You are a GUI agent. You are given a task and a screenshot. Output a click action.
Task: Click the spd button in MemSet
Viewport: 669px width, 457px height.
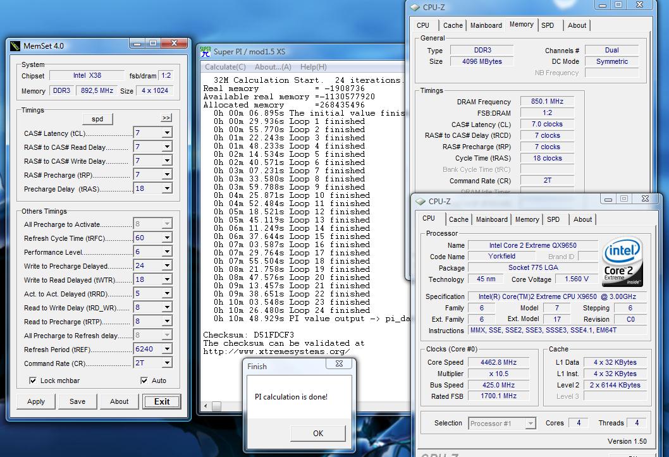[x=97, y=119]
